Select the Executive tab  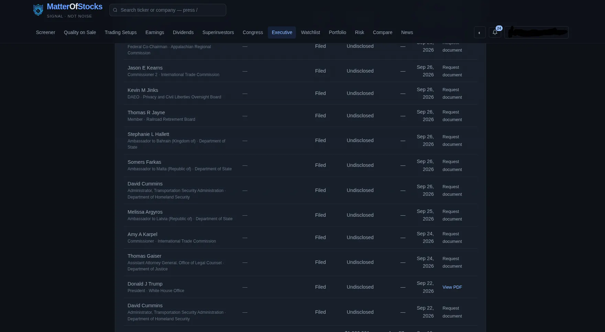click(282, 32)
